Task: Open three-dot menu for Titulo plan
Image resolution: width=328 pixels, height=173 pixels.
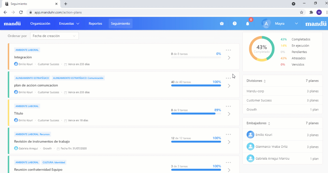Action: [x=228, y=106]
